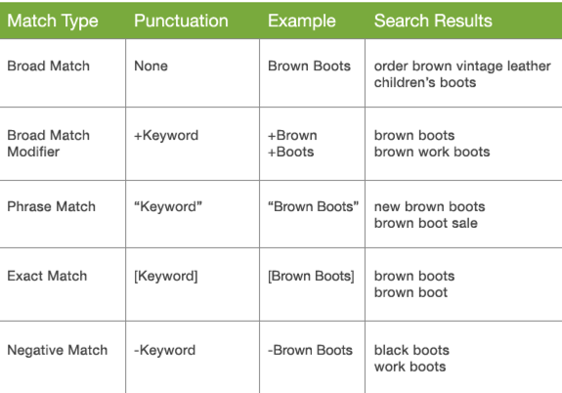Click the 'order brown vintage leather' result text
This screenshot has height=393, width=562.
[462, 65]
